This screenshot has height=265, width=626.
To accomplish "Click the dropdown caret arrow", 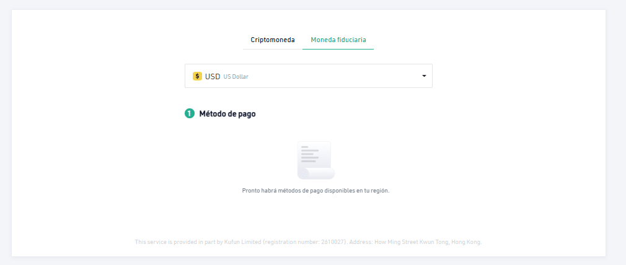I will pyautogui.click(x=424, y=76).
